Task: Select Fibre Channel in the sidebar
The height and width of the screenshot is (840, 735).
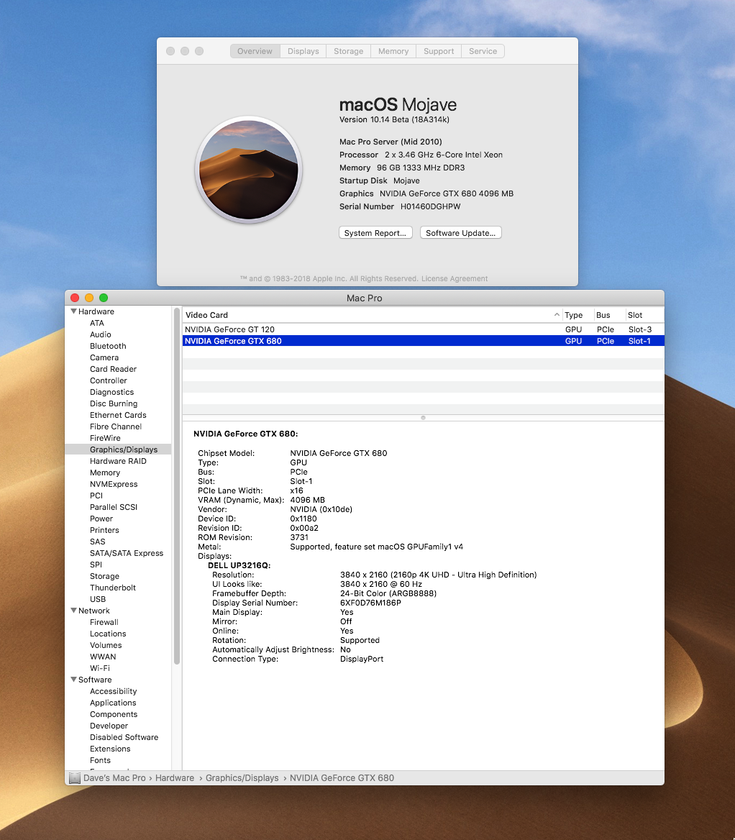Action: (x=116, y=426)
